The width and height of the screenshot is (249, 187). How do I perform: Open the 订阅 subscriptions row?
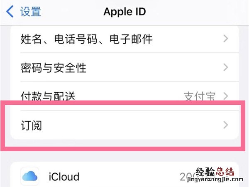(32, 125)
